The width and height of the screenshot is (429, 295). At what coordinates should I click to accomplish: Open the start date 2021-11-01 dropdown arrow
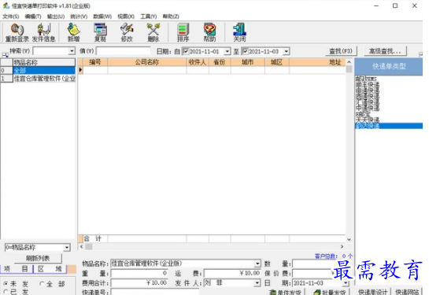[227, 51]
